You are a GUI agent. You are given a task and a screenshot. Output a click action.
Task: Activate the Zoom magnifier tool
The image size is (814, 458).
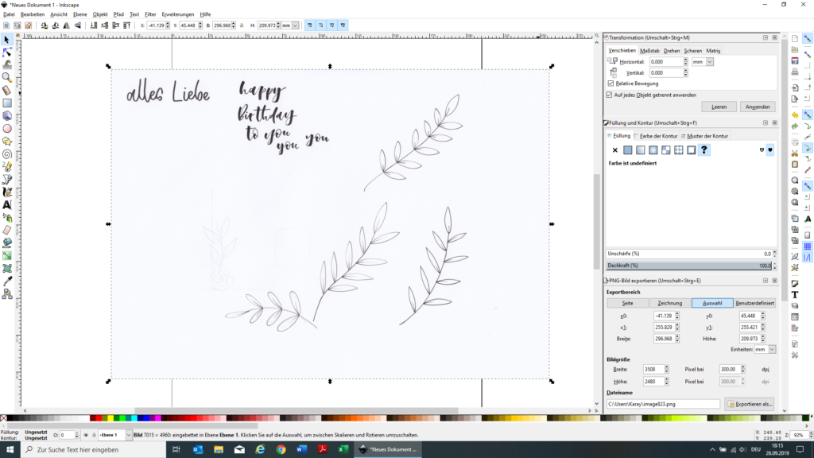point(7,77)
